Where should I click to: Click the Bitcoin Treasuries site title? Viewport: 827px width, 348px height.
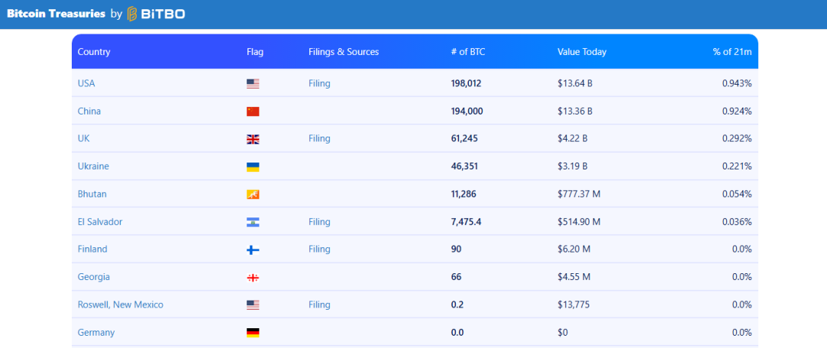(57, 14)
